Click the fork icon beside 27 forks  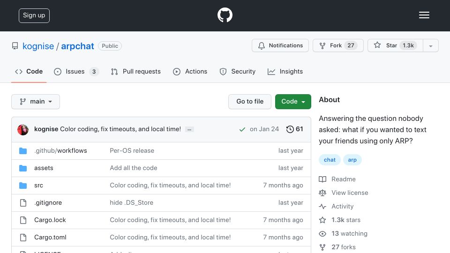[322, 247]
